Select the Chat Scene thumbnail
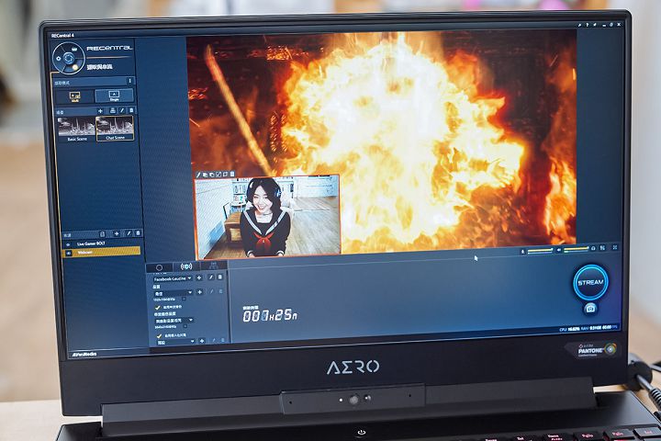This screenshot has height=441, width=661. 115,129
